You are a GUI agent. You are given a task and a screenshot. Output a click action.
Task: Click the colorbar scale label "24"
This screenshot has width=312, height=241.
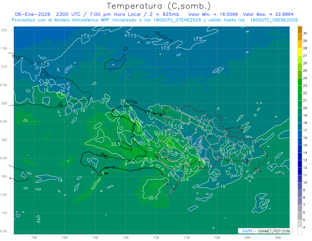coord(305,78)
